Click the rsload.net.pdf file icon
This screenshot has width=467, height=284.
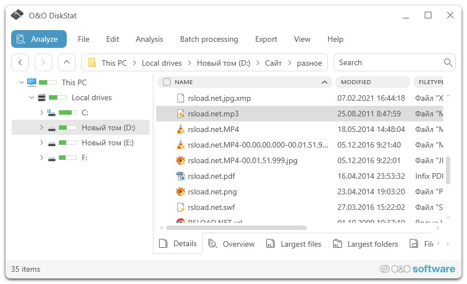180,176
